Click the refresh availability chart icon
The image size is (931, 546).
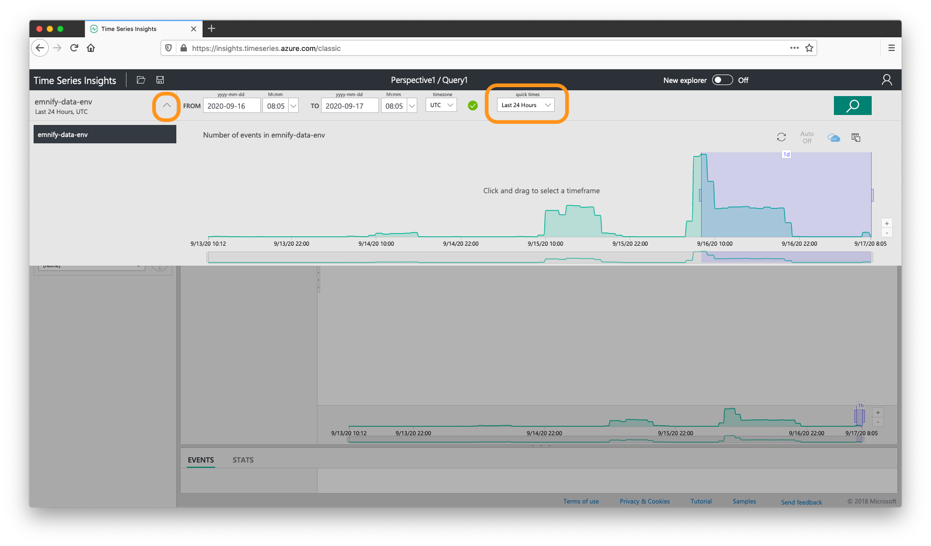pyautogui.click(x=781, y=137)
